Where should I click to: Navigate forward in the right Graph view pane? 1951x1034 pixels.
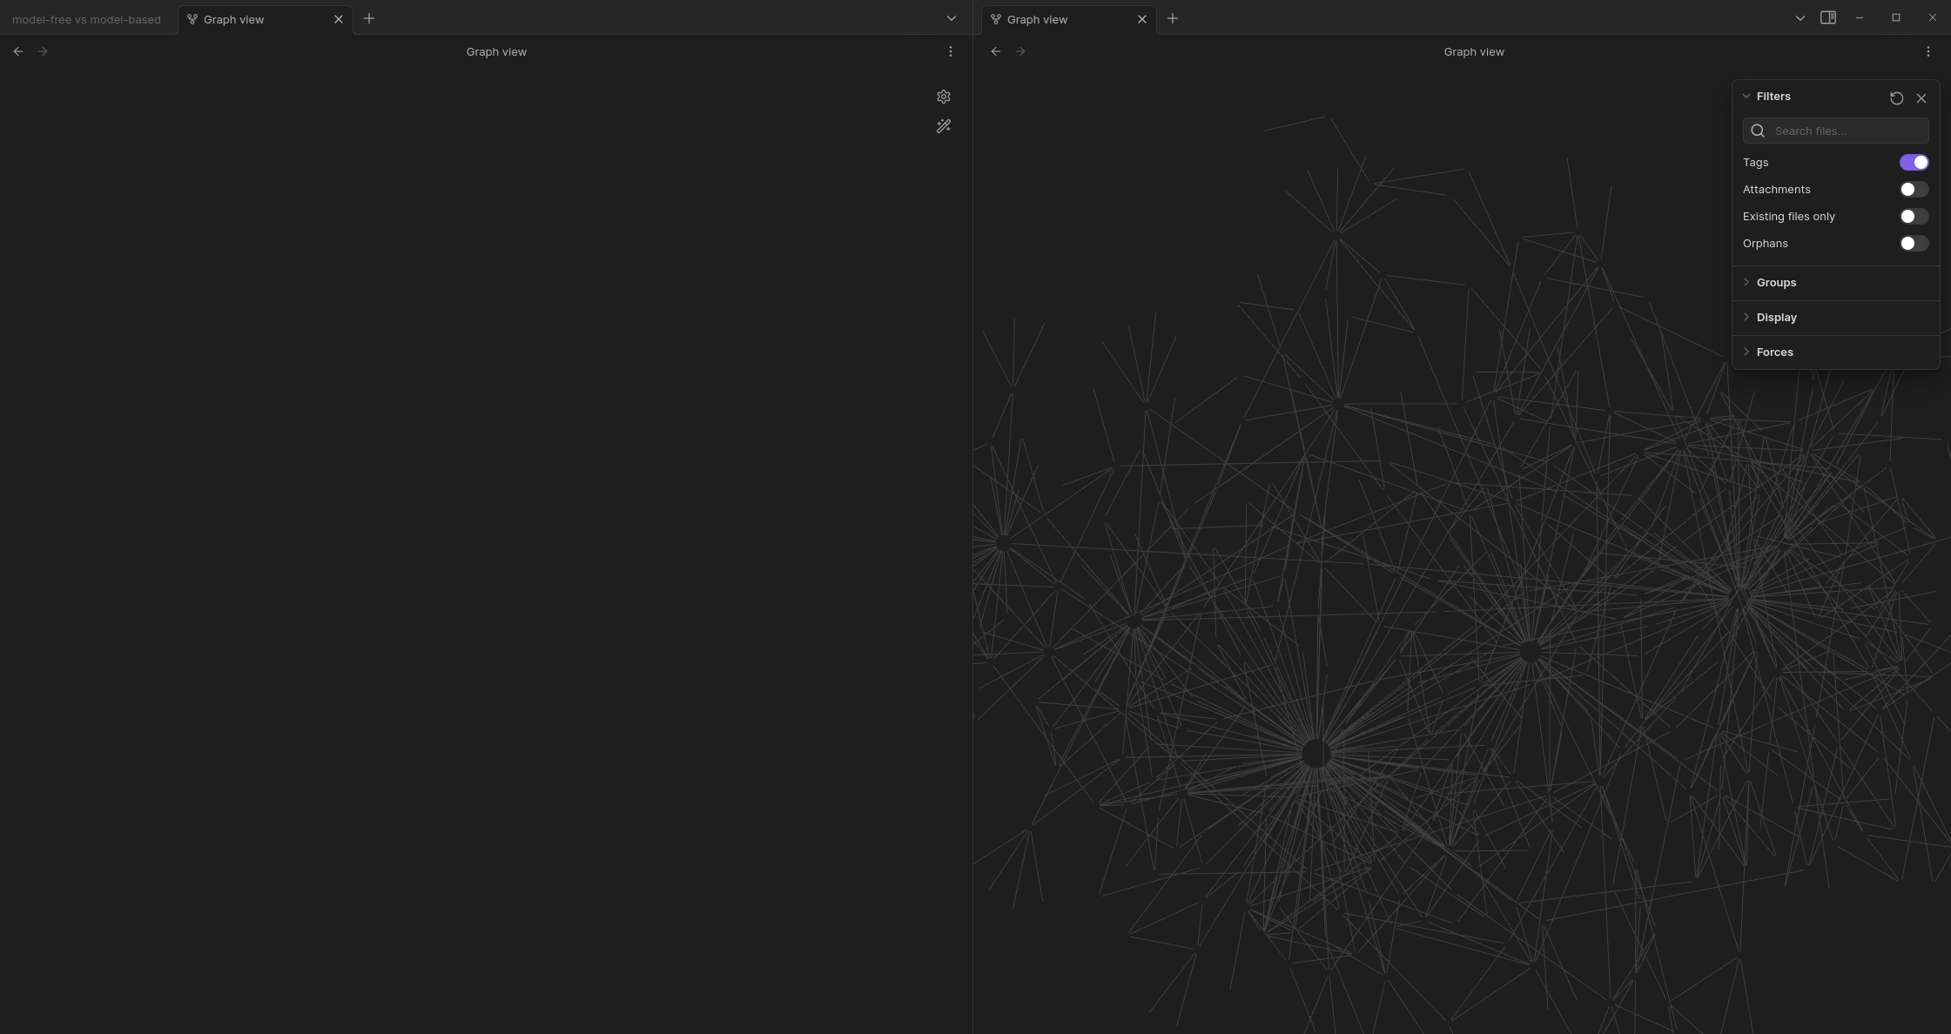tap(1020, 51)
